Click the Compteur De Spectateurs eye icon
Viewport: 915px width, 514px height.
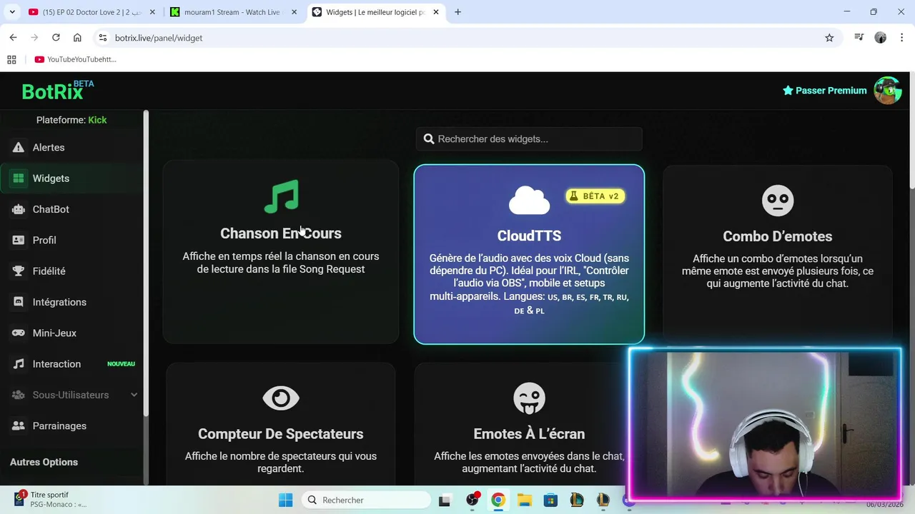click(280, 398)
